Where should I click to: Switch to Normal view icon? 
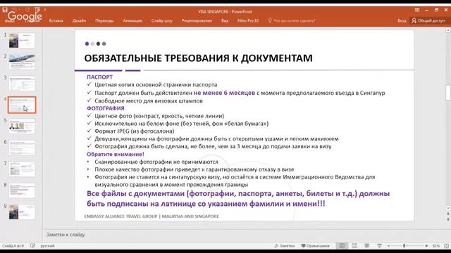point(342,246)
